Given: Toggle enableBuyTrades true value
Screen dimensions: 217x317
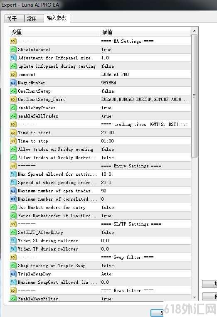Looking at the screenshot, I should tap(145, 108).
